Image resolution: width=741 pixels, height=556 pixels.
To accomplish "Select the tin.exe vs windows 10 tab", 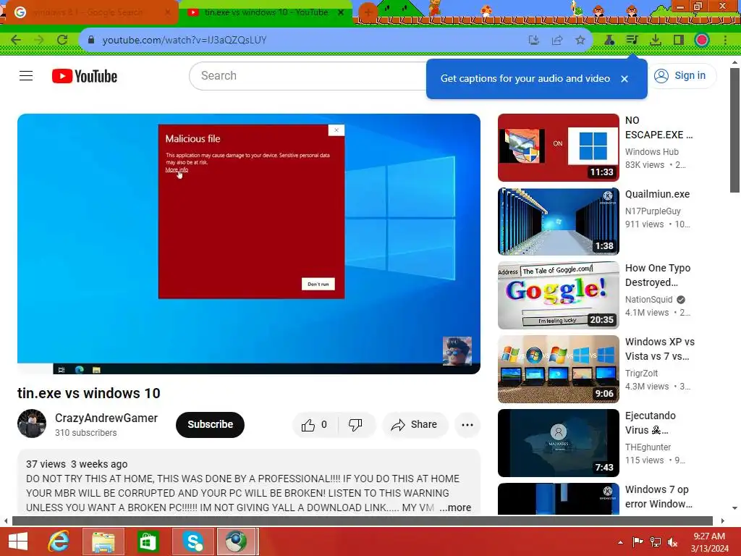I will pyautogui.click(x=266, y=13).
